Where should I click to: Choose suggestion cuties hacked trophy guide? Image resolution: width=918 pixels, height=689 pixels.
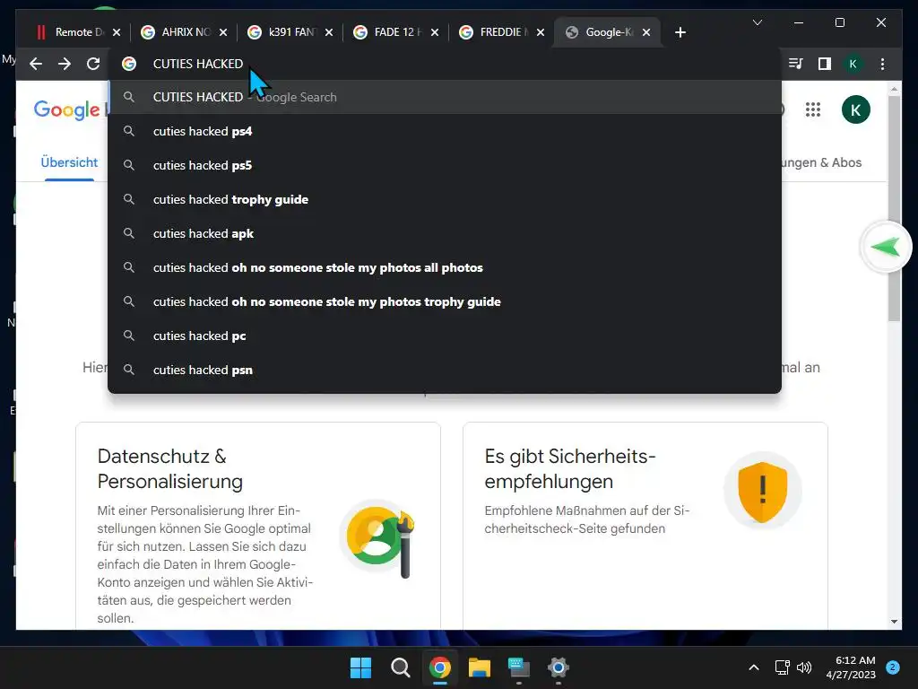pyautogui.click(x=445, y=199)
